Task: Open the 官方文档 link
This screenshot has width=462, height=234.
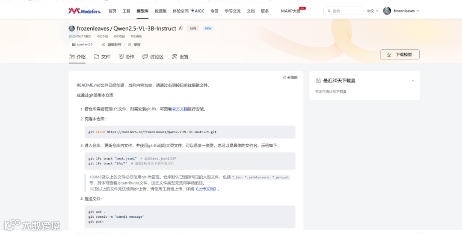Action: click(x=180, y=109)
